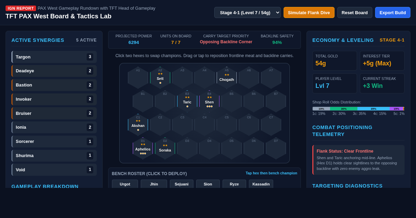Click empty hex B2
The image size is (416, 218).
click(x=165, y=101)
